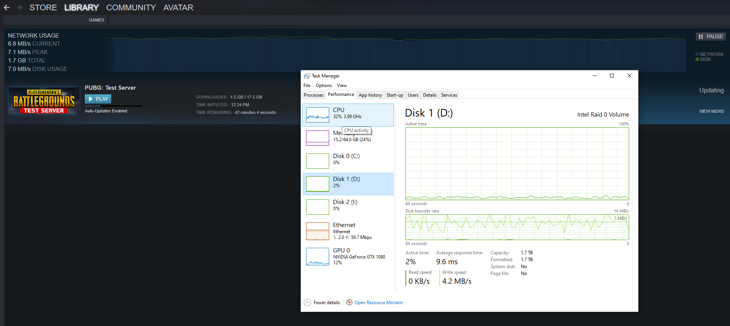This screenshot has width=730, height=326.
Task: Open the Options menu in Task Manager
Action: pyautogui.click(x=324, y=86)
